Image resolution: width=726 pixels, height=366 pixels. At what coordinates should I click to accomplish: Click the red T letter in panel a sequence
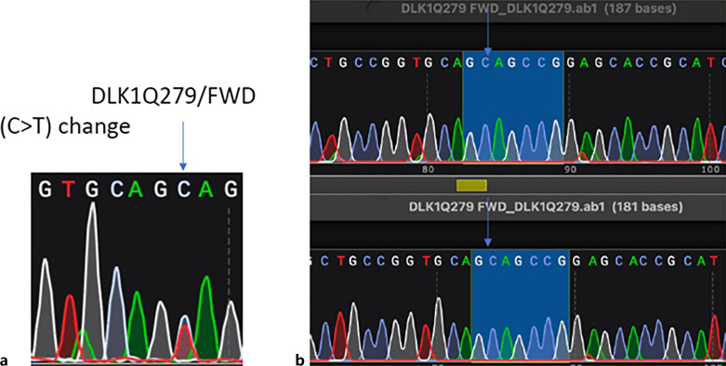[69, 190]
